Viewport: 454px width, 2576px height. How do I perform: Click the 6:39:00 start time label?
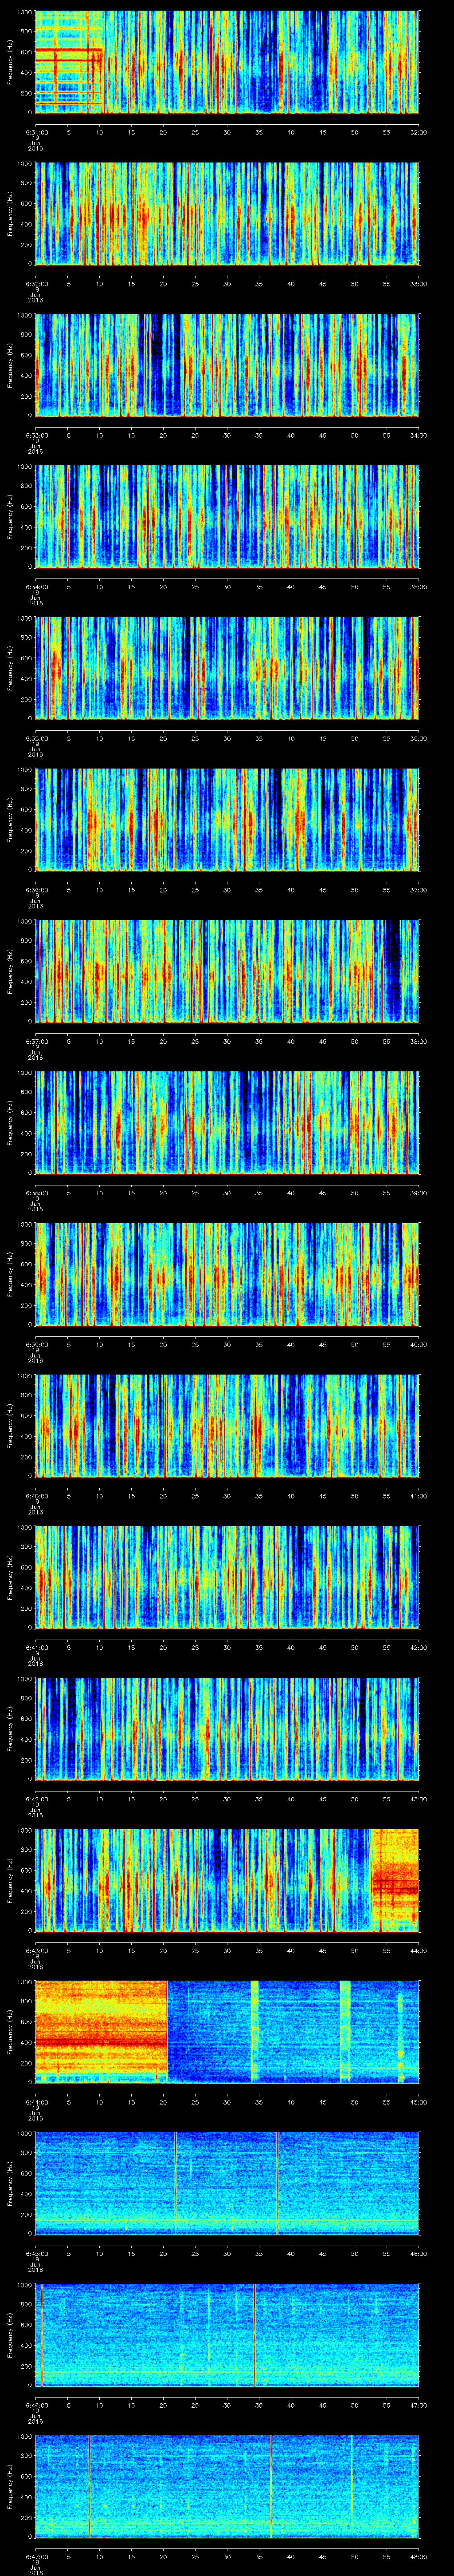click(x=36, y=1344)
